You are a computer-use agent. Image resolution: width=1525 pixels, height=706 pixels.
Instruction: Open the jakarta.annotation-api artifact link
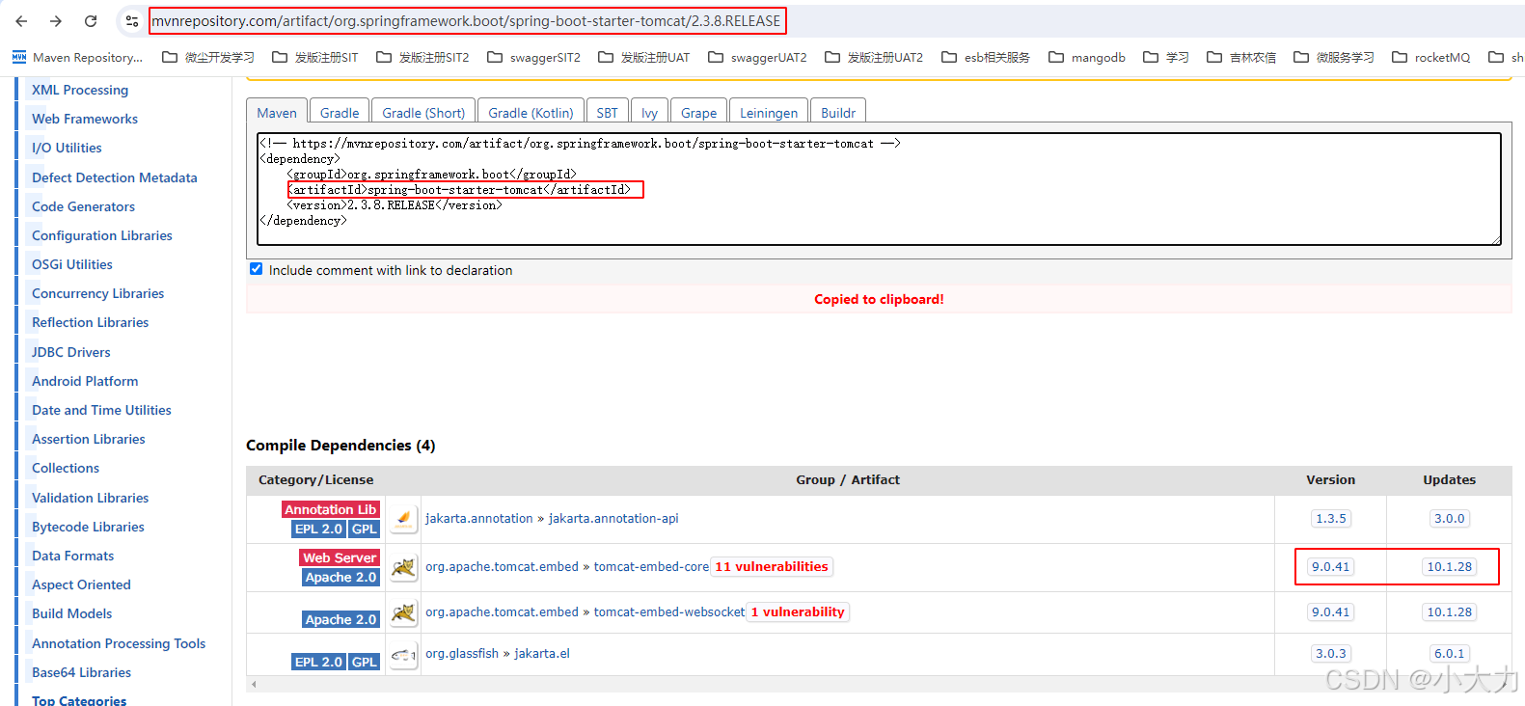coord(613,518)
